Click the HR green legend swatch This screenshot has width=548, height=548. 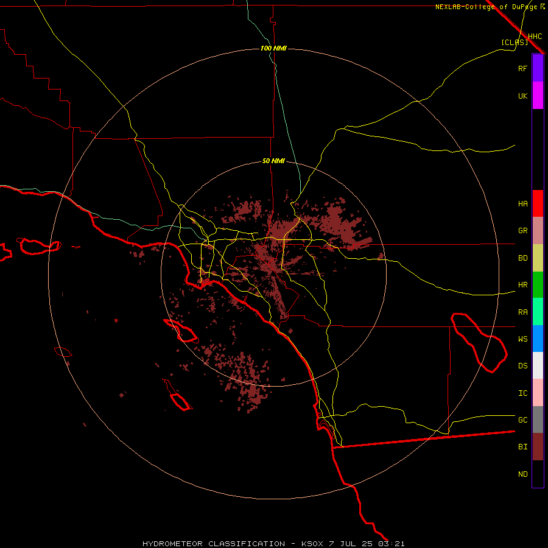coord(538,284)
